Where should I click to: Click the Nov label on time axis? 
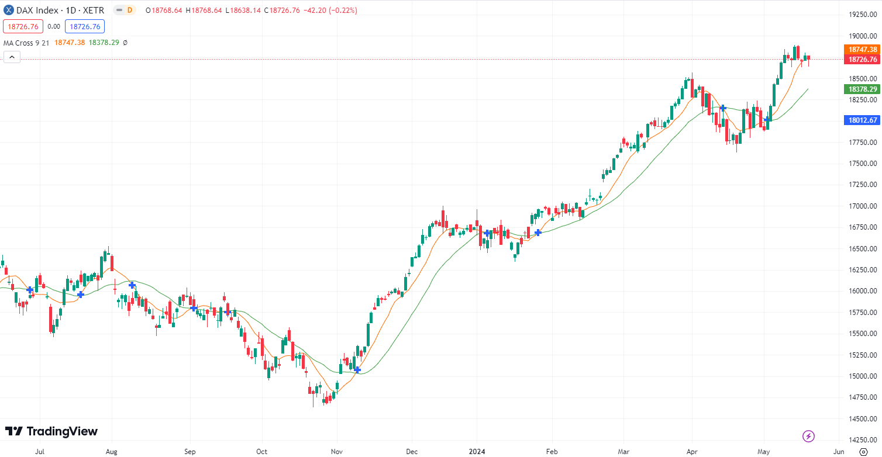[x=337, y=452]
